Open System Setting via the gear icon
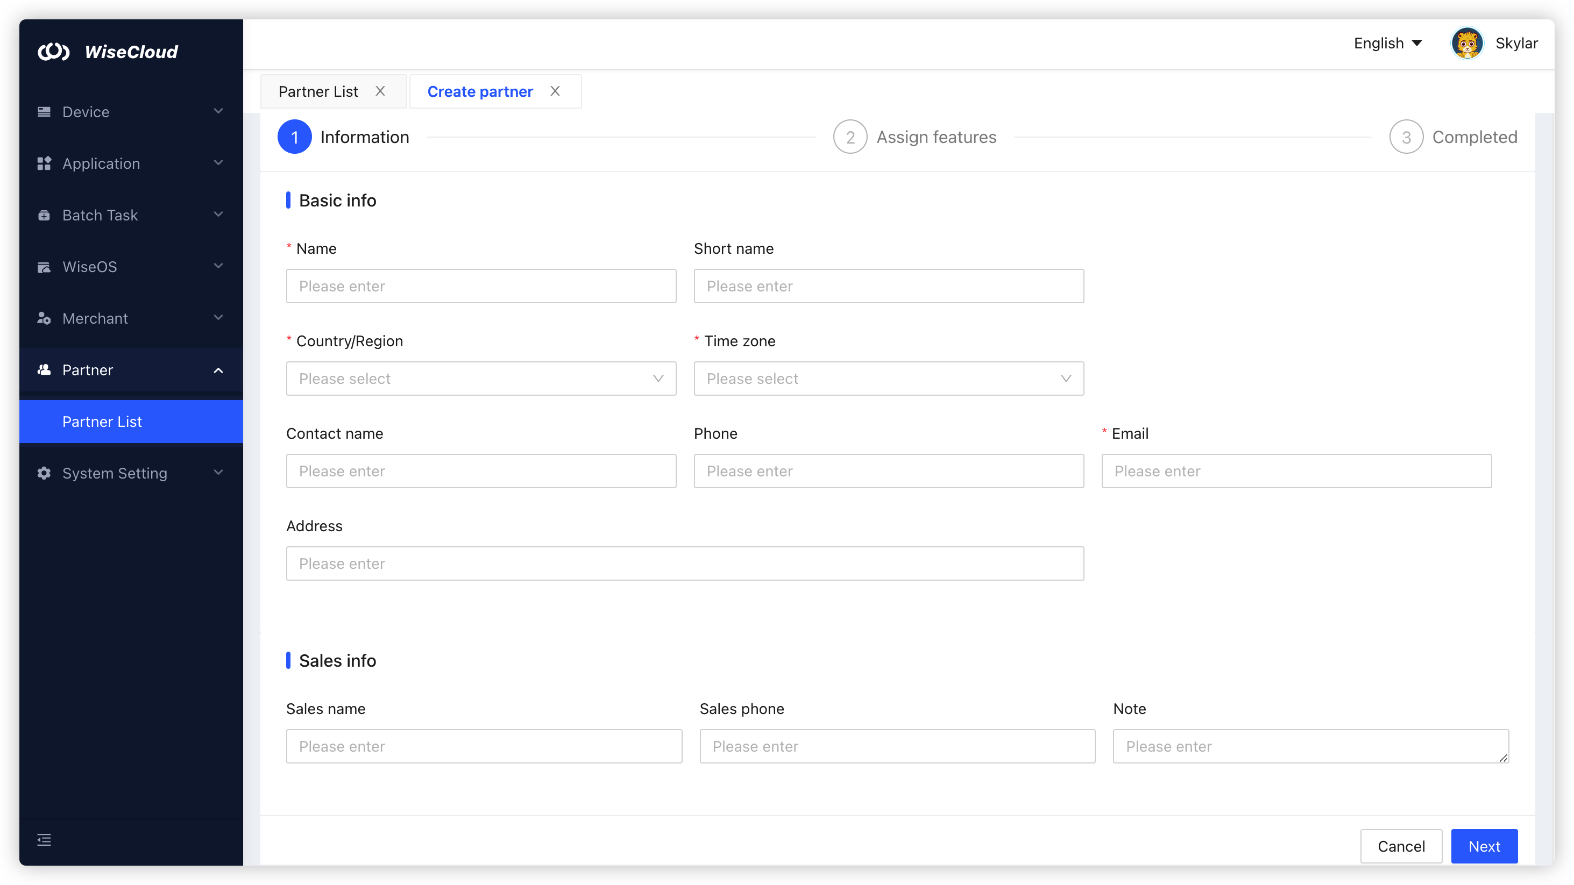 click(44, 473)
